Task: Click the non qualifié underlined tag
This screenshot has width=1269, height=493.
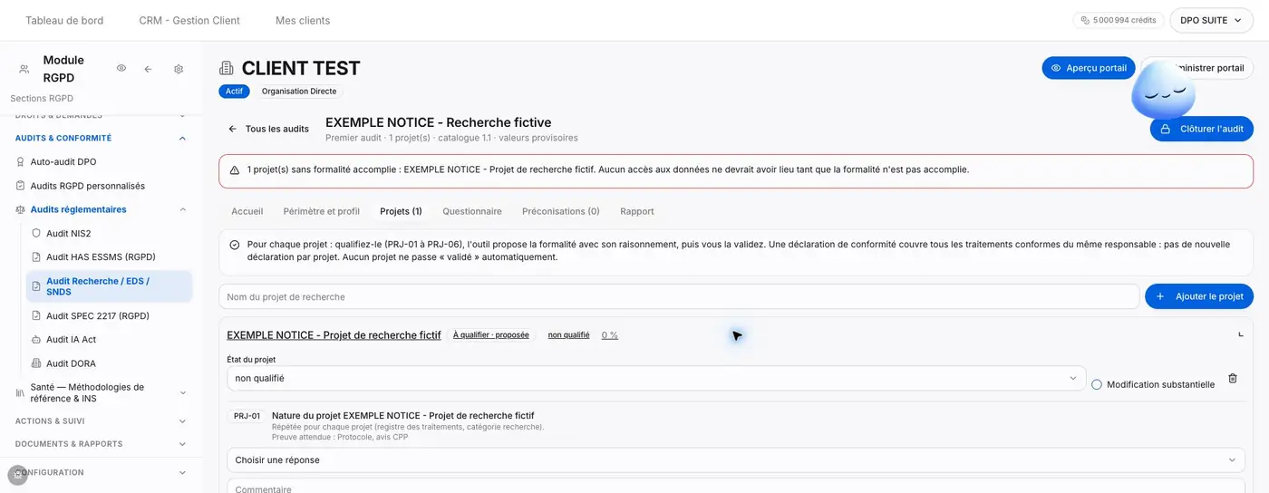Action: click(569, 335)
